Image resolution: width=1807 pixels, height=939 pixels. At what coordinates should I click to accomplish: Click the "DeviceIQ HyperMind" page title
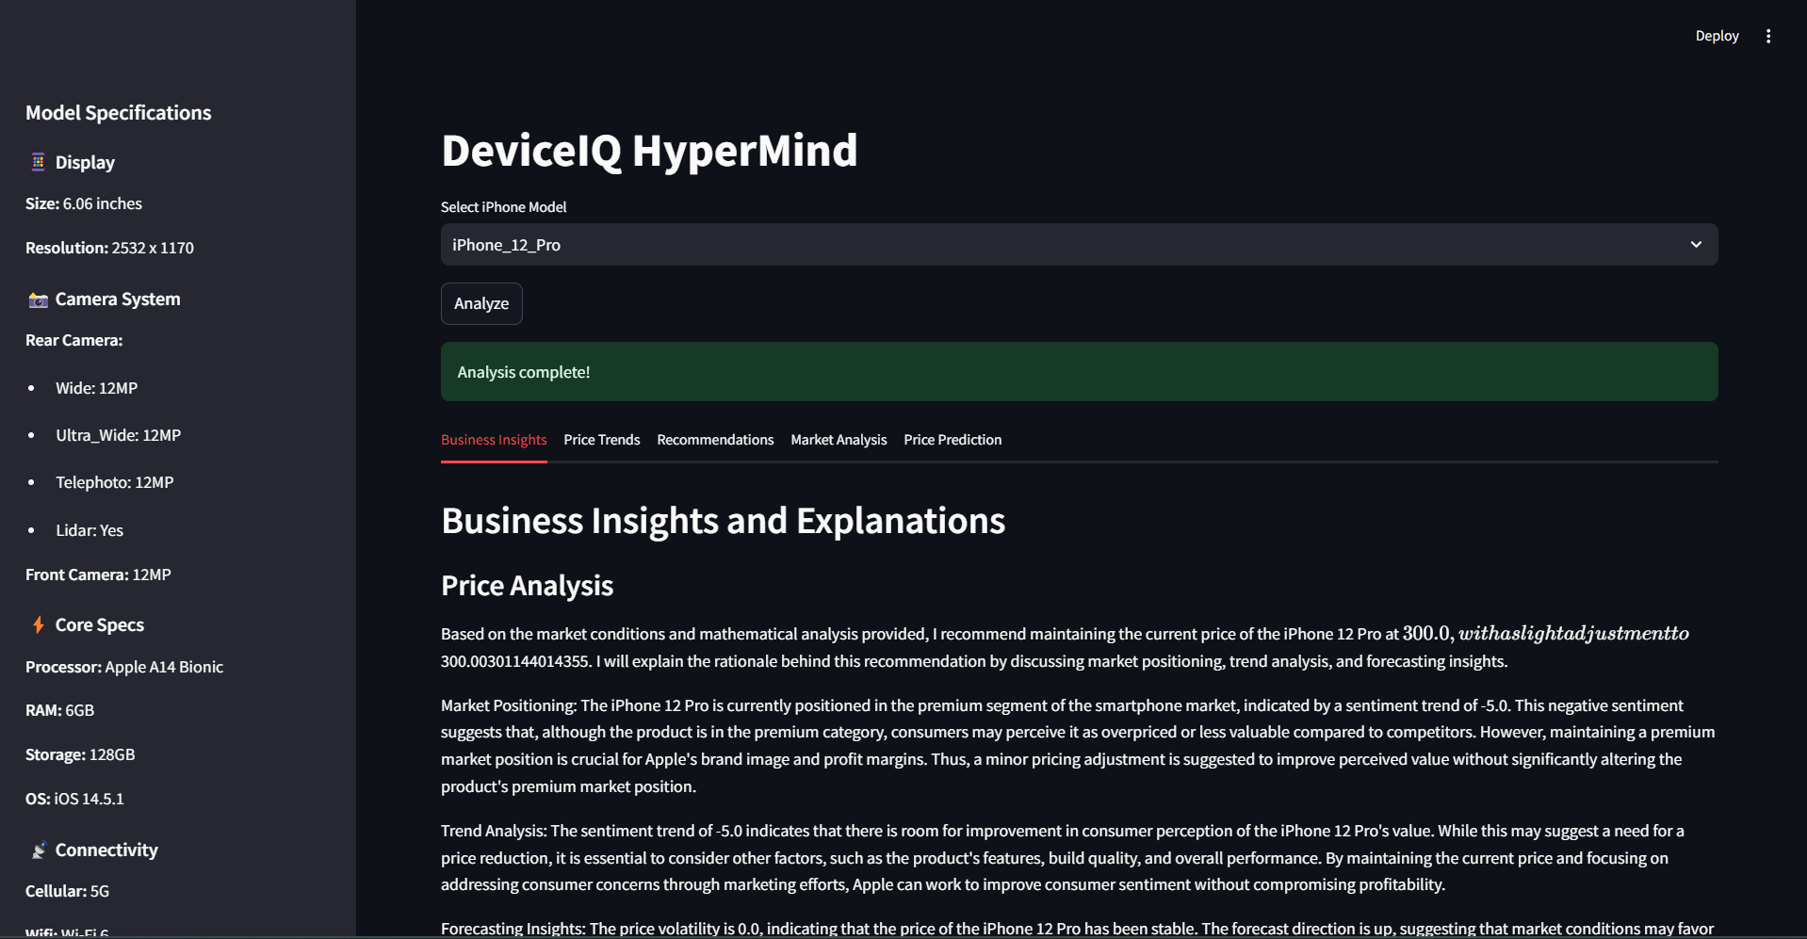tap(649, 151)
